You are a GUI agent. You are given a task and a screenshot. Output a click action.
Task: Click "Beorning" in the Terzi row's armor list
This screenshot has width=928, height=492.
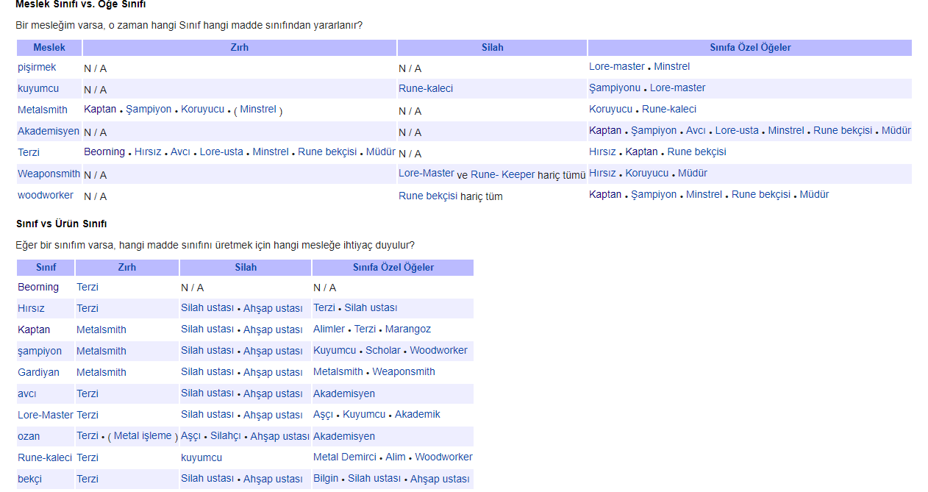(x=104, y=152)
